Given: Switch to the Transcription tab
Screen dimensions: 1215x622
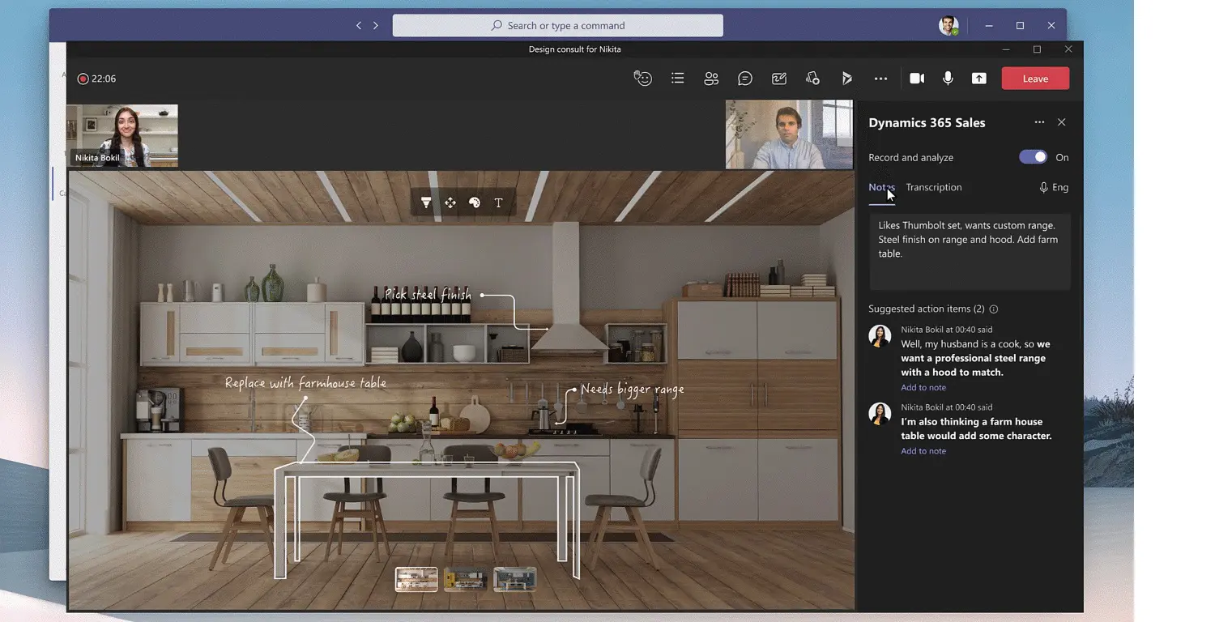Looking at the screenshot, I should tap(933, 187).
